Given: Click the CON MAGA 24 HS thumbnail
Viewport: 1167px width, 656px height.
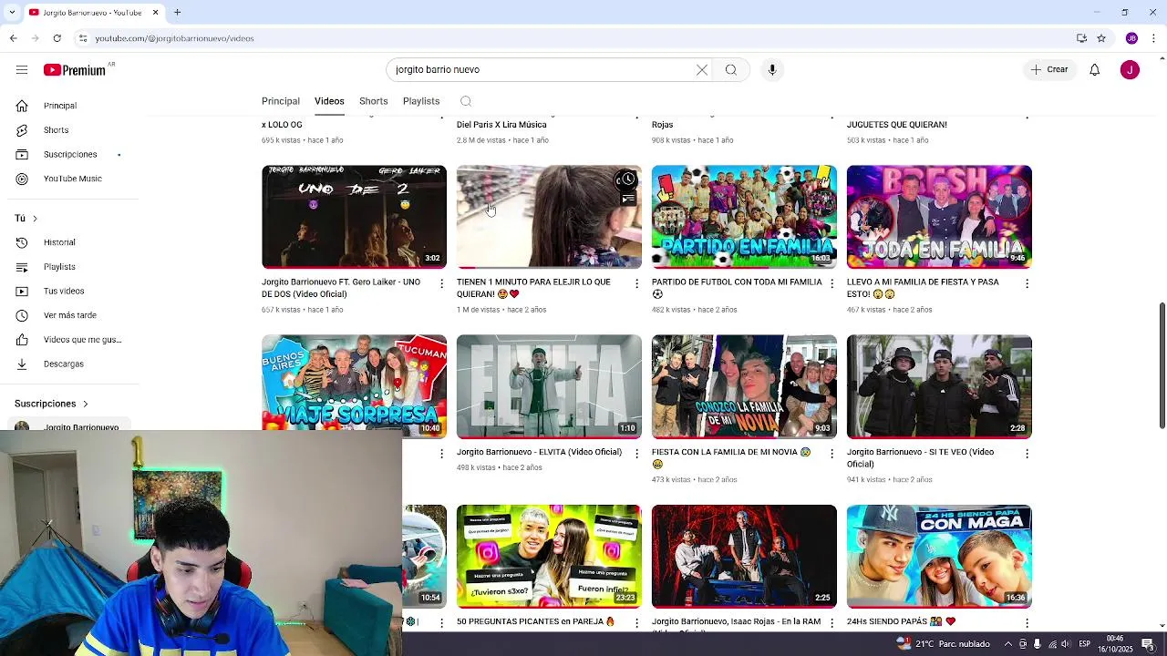Looking at the screenshot, I should [939, 556].
